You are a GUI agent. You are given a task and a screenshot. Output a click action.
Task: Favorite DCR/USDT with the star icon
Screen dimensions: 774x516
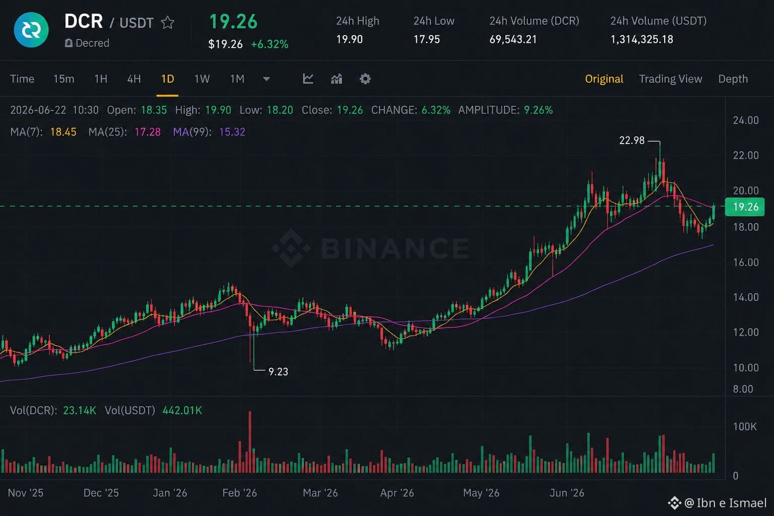[x=168, y=23]
